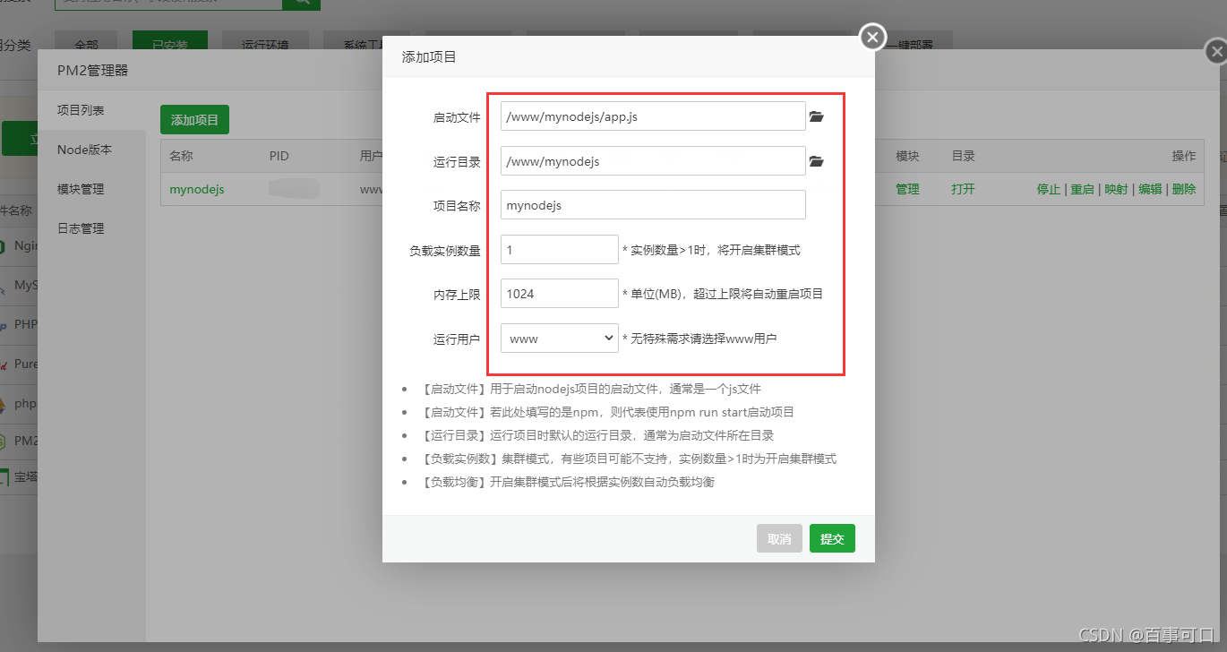
Task: Open folder browser for 运行目录 field
Action: [816, 161]
